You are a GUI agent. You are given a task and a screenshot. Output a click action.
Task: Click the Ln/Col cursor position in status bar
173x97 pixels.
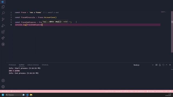click(x=109, y=91)
